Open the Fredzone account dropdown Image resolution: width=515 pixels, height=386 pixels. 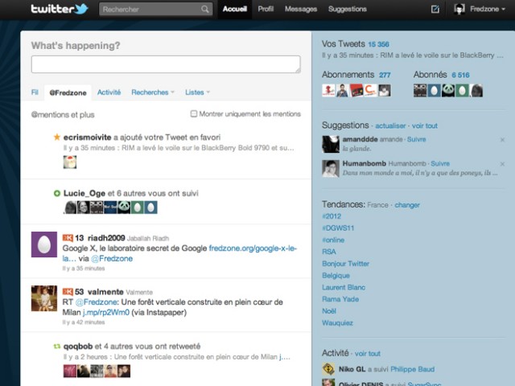coord(488,9)
